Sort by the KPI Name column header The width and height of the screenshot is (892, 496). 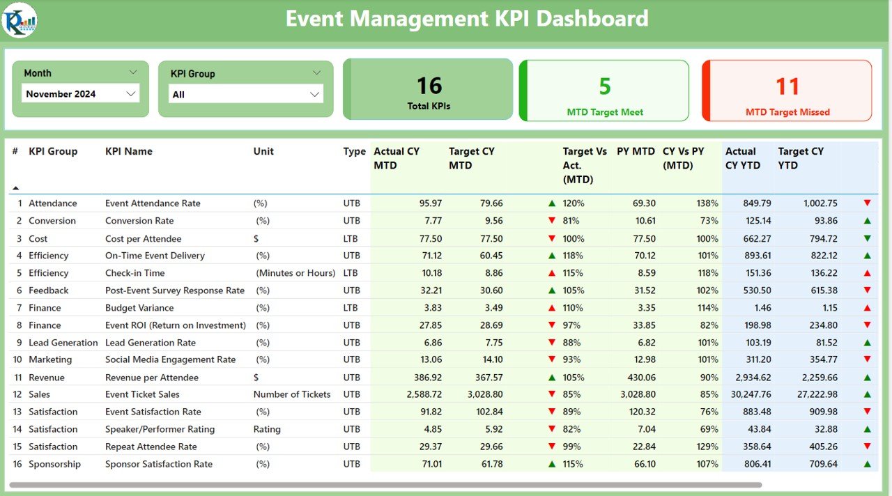tap(129, 151)
